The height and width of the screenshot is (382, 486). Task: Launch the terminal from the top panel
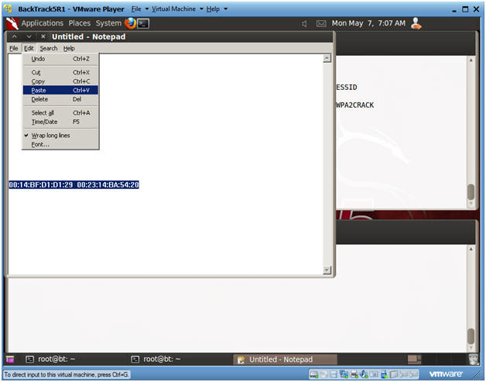pyautogui.click(x=143, y=23)
